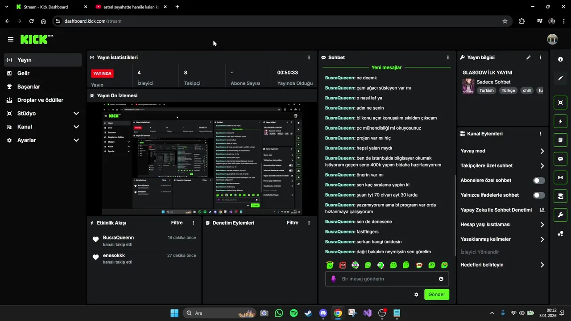Toggle the chat bubble icon in the right sidebar
Image resolution: width=571 pixels, height=321 pixels.
coord(560,159)
